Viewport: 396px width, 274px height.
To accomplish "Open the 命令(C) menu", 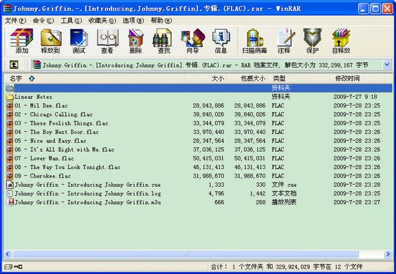I will coord(44,20).
